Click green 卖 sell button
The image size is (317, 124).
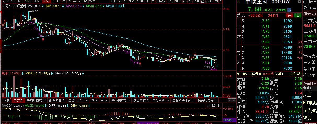click(297, 15)
